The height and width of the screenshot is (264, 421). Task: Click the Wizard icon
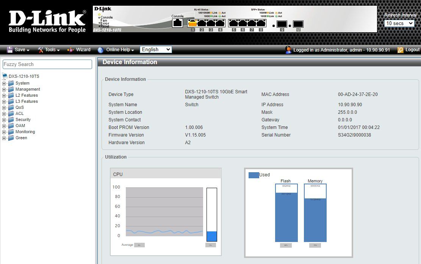point(70,50)
